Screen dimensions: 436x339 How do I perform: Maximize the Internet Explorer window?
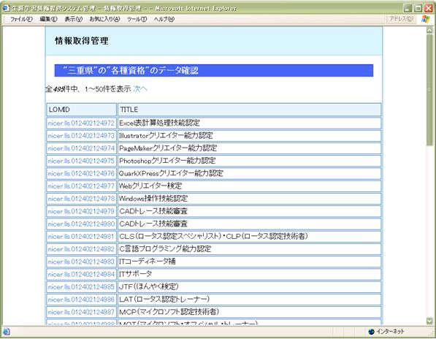418,8
